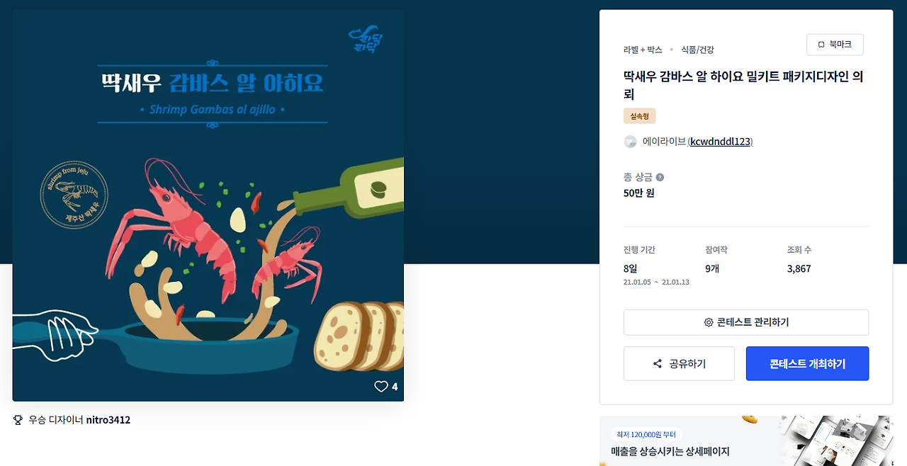Select the 라벨 + 박스 category link
907x466 pixels.
[643, 50]
